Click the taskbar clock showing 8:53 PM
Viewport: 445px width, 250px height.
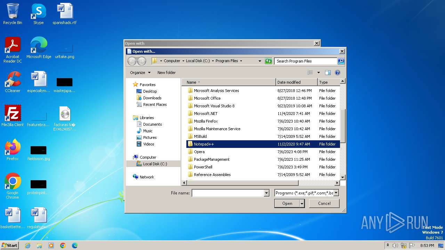(427, 245)
